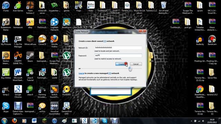This screenshot has width=221, height=124.
Task: Select the homework folder icon
Action: [x=18, y=23]
